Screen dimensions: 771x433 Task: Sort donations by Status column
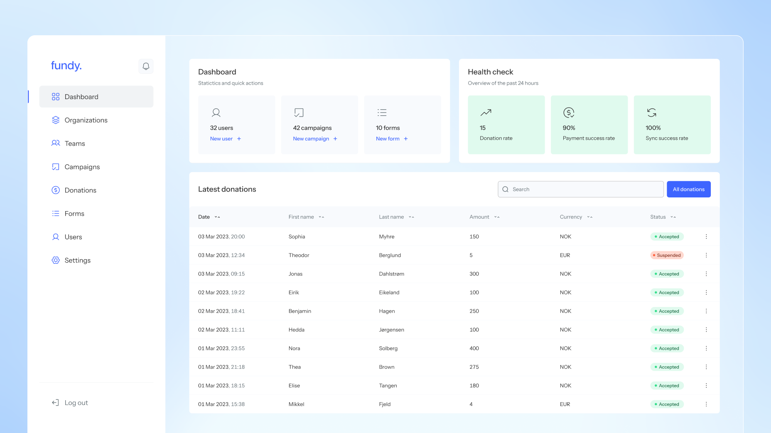pyautogui.click(x=673, y=217)
